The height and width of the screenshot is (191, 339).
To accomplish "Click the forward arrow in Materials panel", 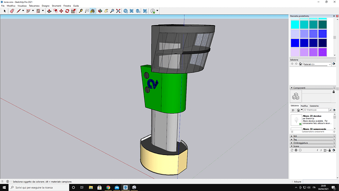I will (296, 64).
